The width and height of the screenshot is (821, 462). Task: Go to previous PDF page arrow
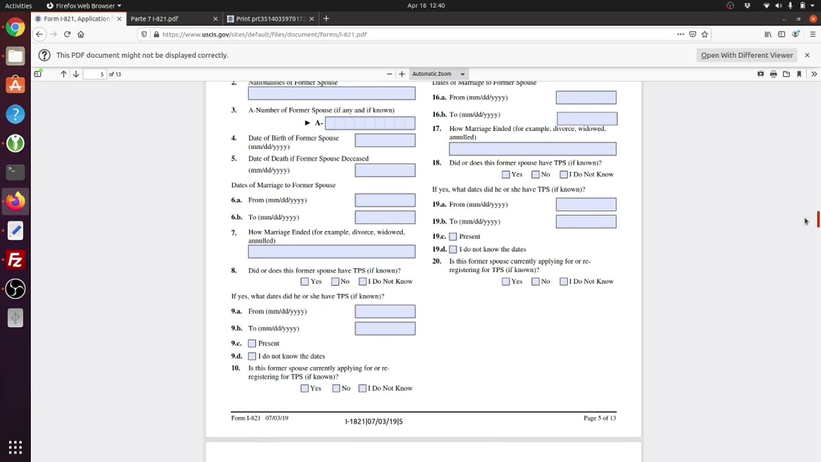tap(63, 74)
